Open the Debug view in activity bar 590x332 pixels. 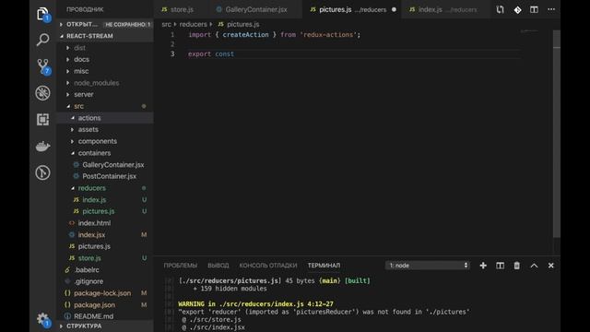click(x=43, y=93)
